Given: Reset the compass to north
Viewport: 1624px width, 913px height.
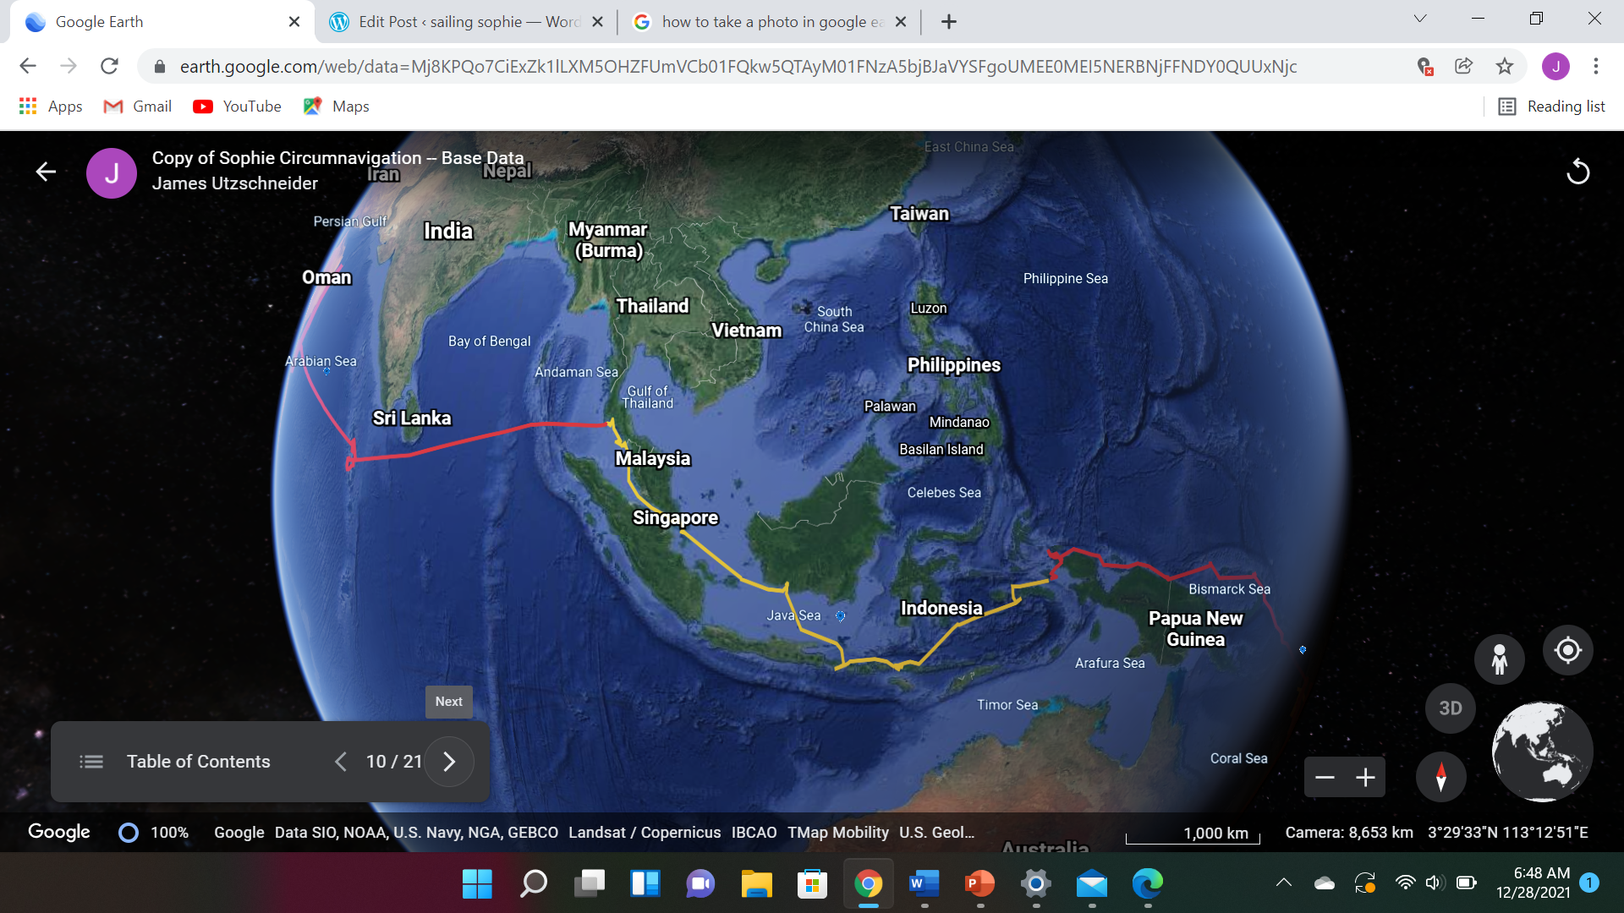Looking at the screenshot, I should (1440, 776).
